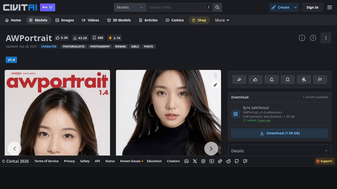Screen dimensions: 337x189
Task: Click the remix icon on the second image
Action: point(215,85)
